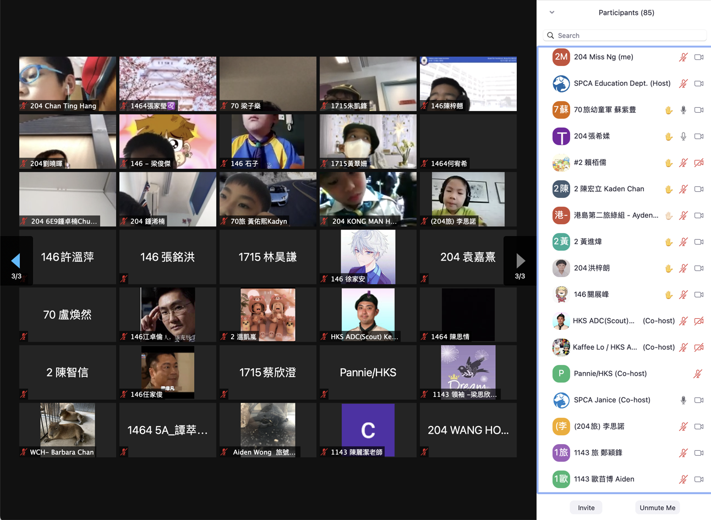Toggle microphone icon for 204 Miss Ng

coord(683,57)
